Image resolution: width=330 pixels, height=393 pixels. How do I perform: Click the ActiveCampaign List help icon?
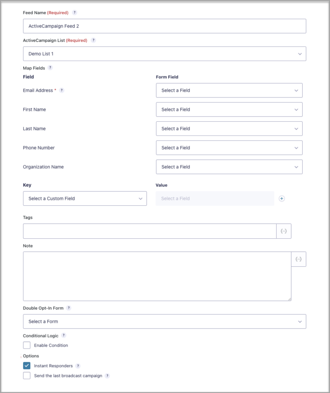[x=93, y=40]
